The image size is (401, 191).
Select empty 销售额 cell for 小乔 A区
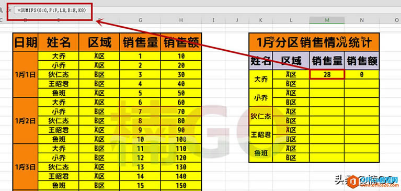(x=362, y=93)
